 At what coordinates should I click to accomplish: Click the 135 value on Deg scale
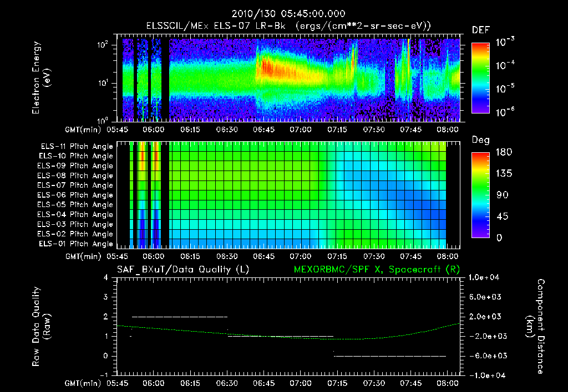[x=504, y=173]
